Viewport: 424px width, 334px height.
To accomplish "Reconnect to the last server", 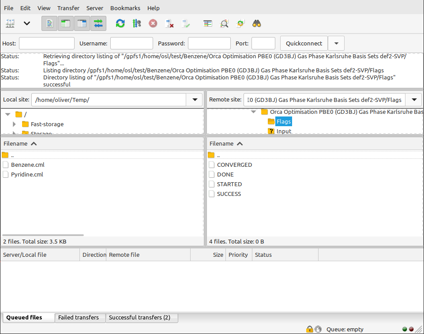I will (x=186, y=23).
